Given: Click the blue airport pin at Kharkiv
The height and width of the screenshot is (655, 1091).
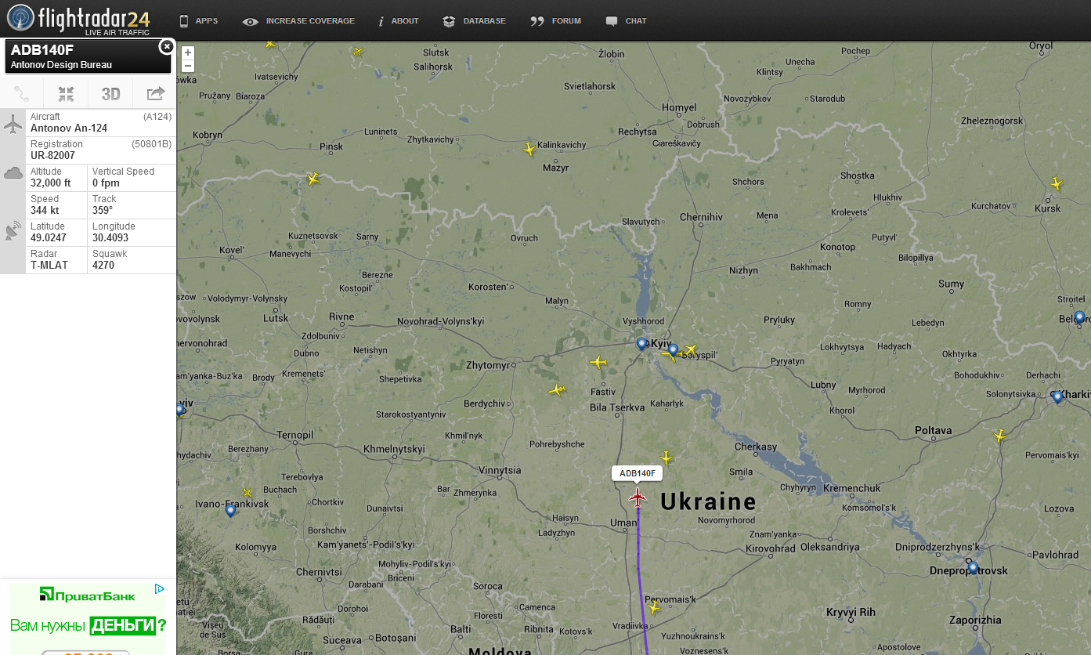Looking at the screenshot, I should click(x=1057, y=397).
